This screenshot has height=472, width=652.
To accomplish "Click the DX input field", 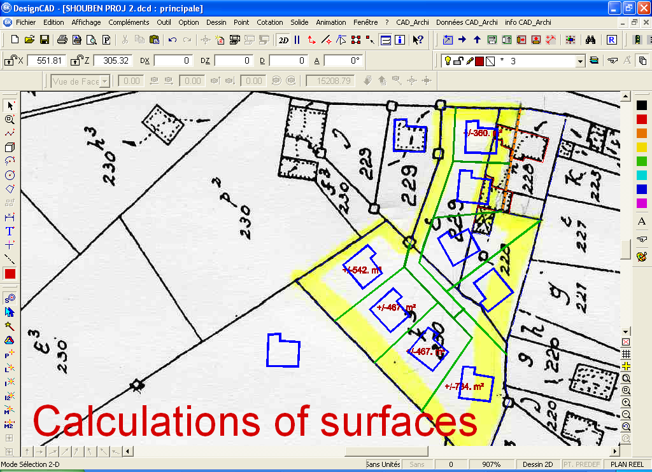I will [x=174, y=61].
